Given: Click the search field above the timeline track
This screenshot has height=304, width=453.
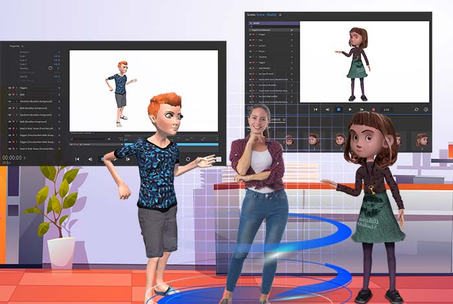Looking at the screenshot, I should (89, 139).
